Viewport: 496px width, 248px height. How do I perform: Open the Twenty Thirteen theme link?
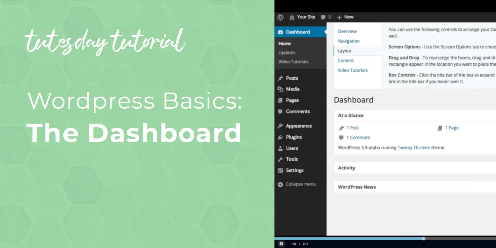pyautogui.click(x=414, y=148)
